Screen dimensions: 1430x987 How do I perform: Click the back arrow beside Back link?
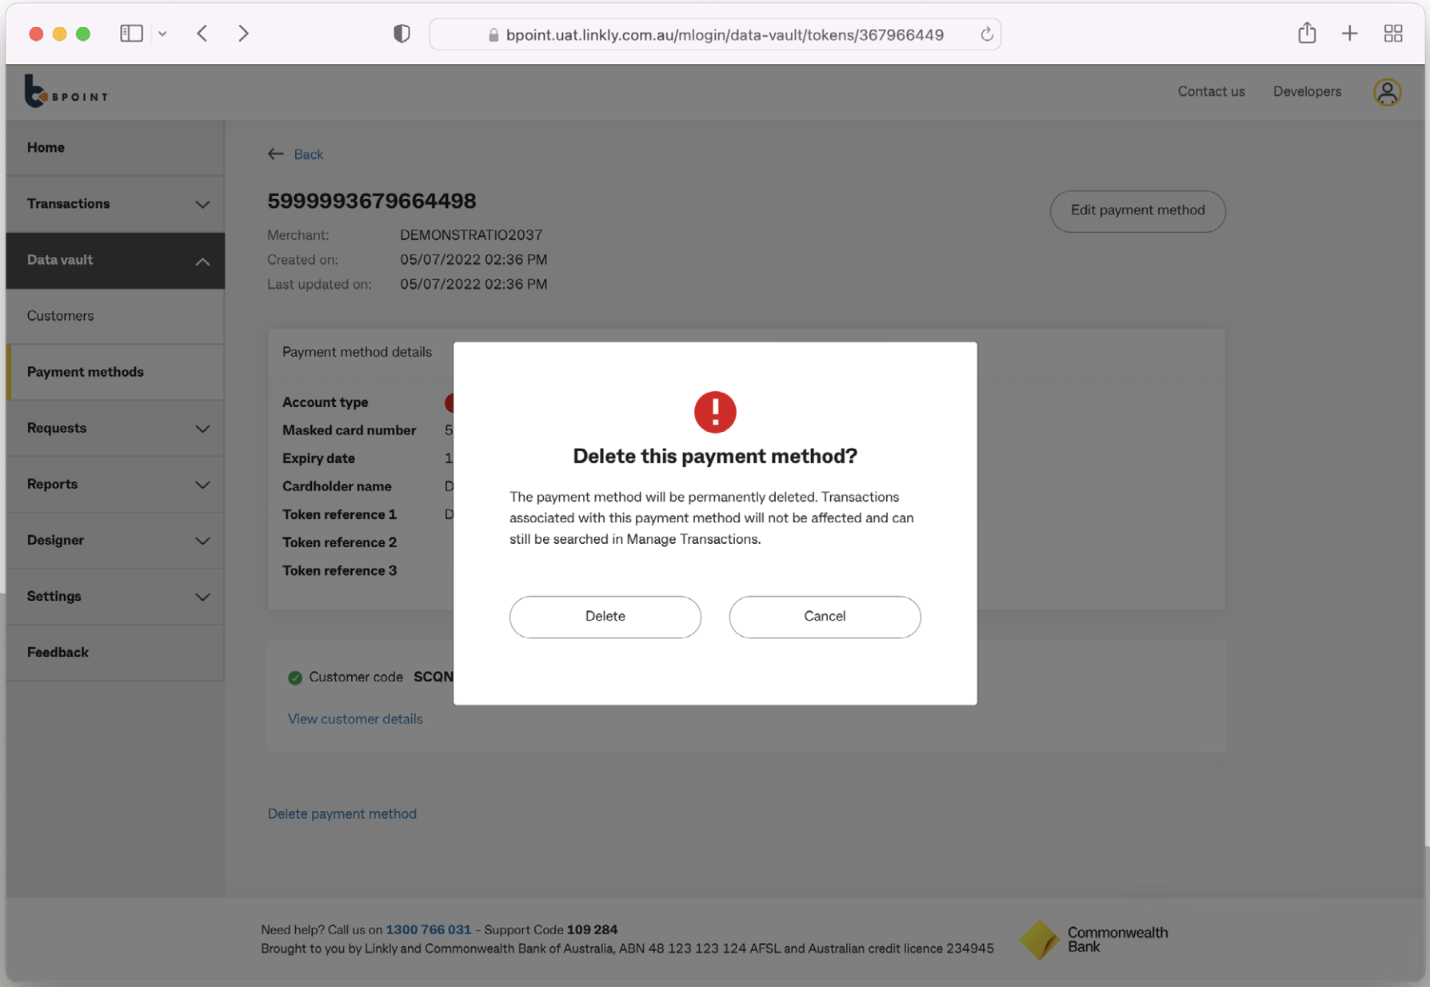pyautogui.click(x=275, y=154)
